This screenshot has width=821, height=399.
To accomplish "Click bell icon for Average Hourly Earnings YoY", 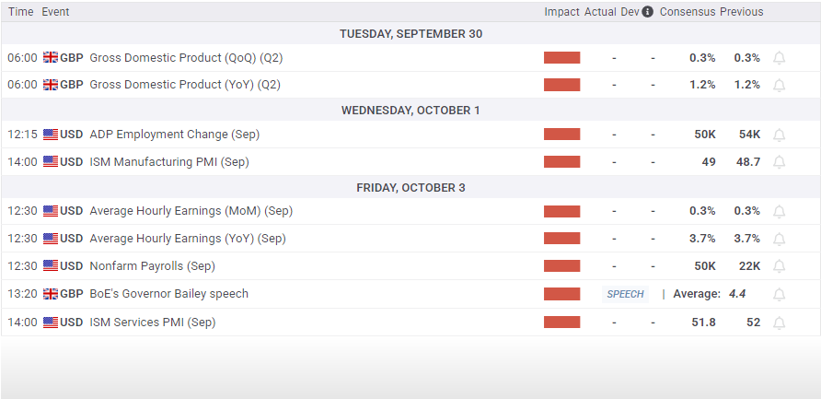I will tap(779, 239).
